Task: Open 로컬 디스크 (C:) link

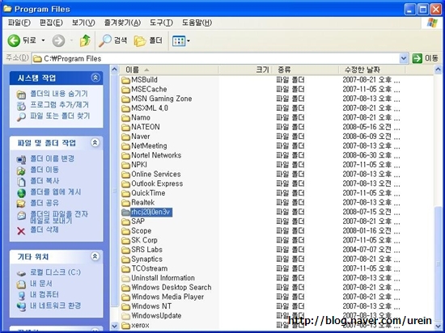Action: pyautogui.click(x=55, y=272)
